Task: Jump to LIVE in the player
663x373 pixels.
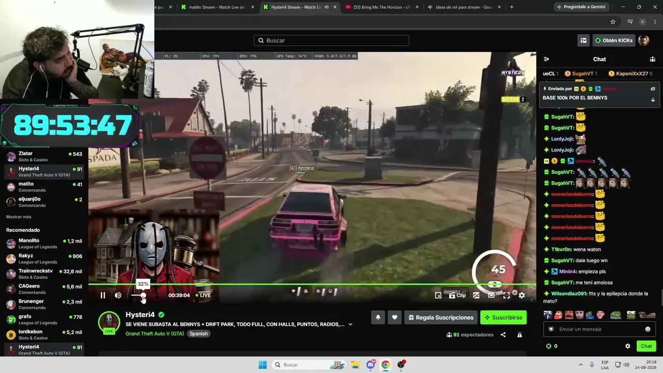Action: point(203,295)
